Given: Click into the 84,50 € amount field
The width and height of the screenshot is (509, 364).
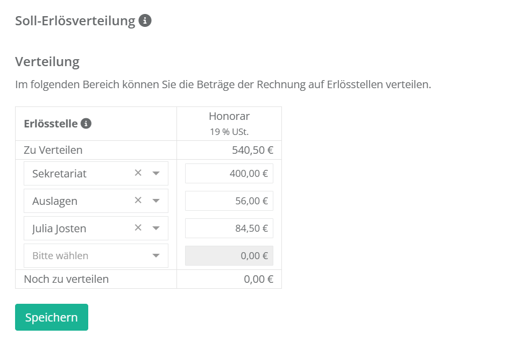Looking at the screenshot, I should tap(229, 229).
